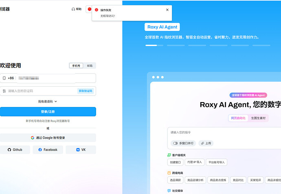Close the 操作失败 error notification
This screenshot has width=281, height=194.
pos(167,10)
